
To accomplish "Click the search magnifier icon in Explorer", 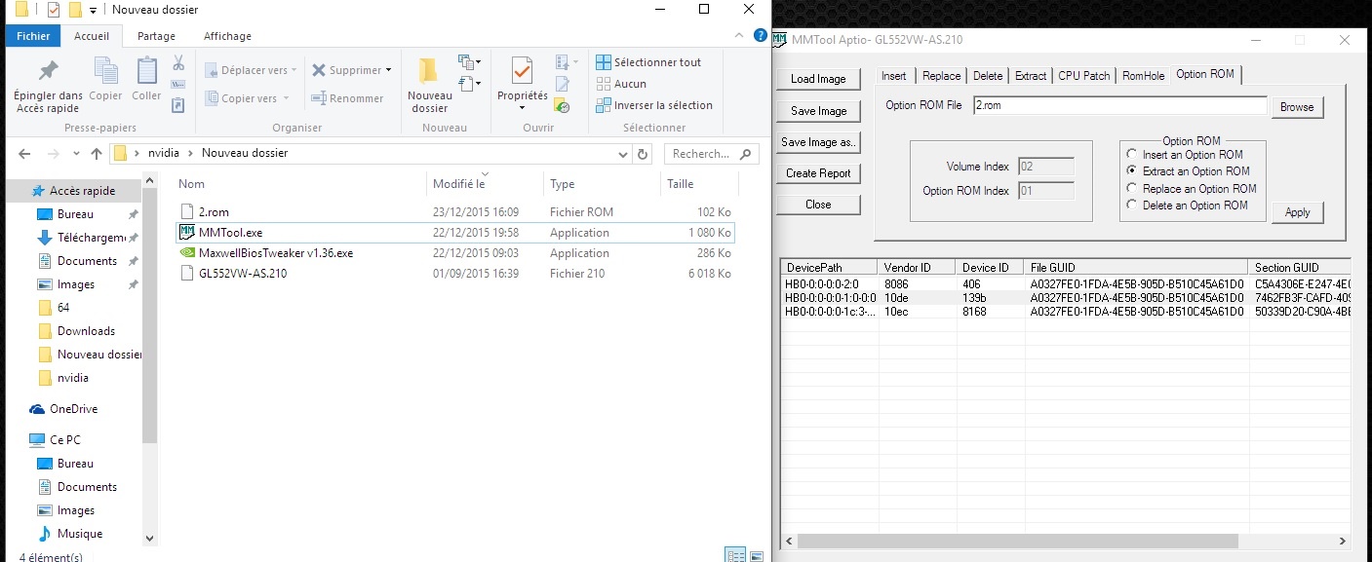I will coord(745,154).
